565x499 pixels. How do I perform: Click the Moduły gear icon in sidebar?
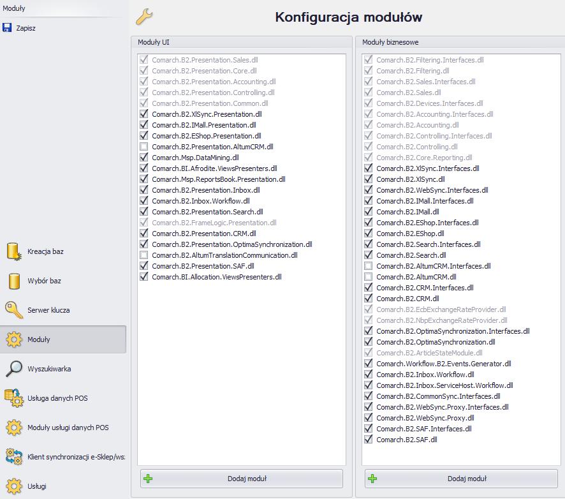pyautogui.click(x=14, y=339)
